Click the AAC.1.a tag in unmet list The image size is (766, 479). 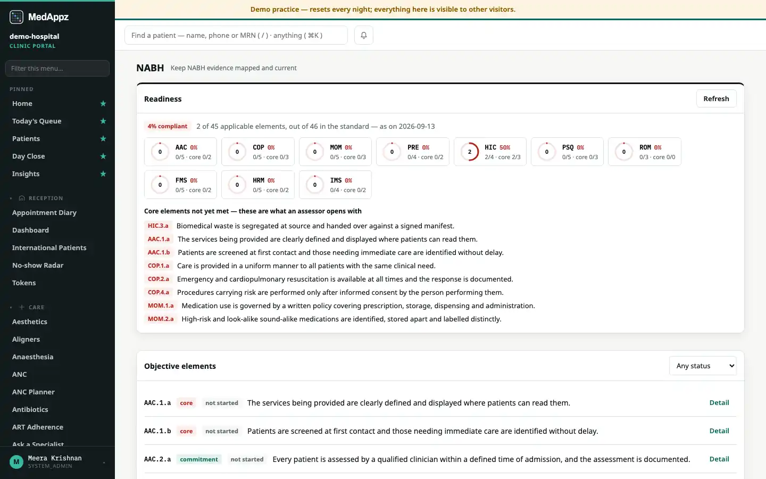tap(159, 239)
